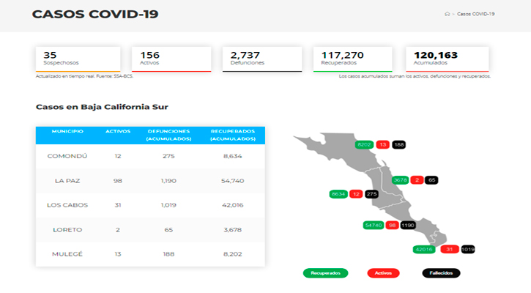Click the green 42016 recovered map badge

point(425,249)
